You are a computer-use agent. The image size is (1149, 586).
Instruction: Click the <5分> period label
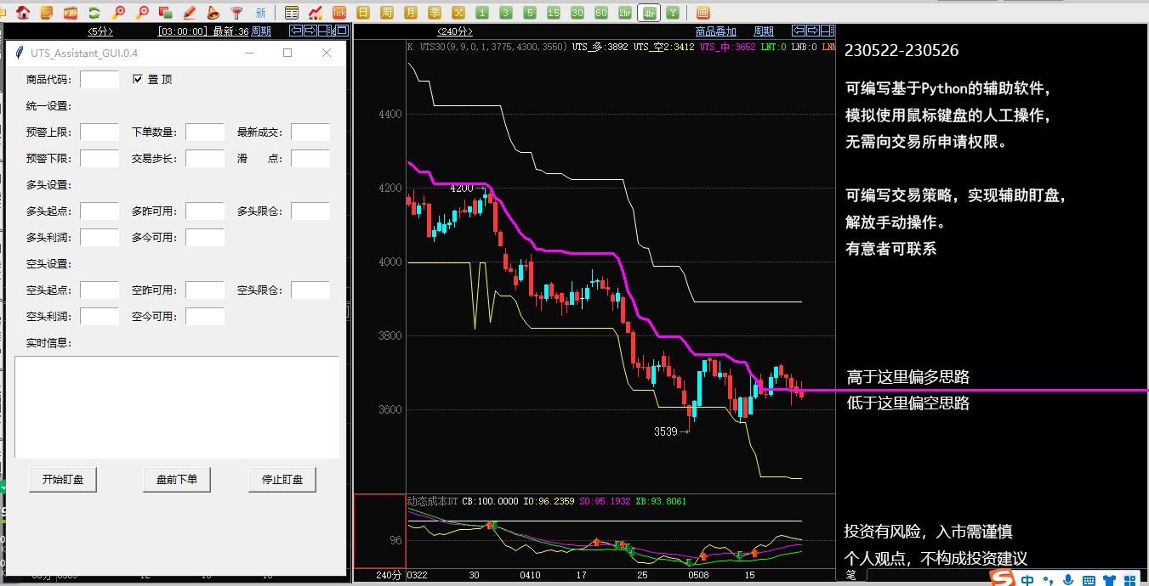[x=100, y=31]
